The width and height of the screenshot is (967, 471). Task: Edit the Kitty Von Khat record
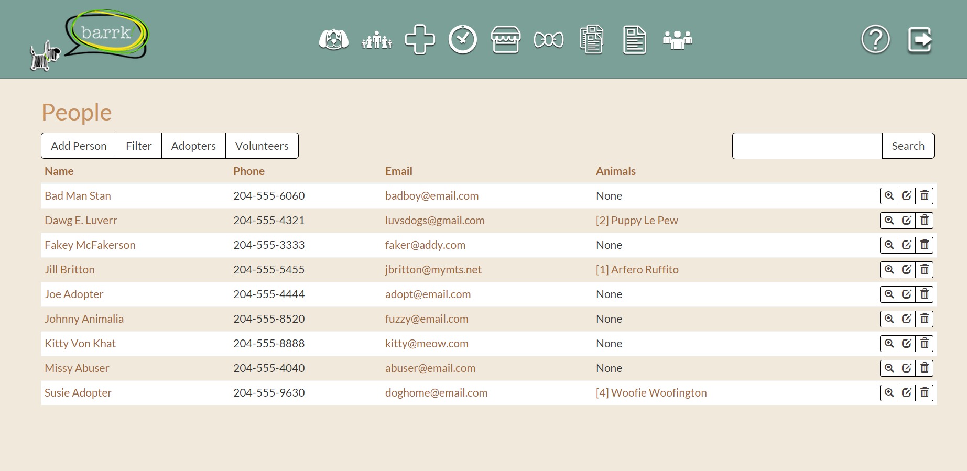point(907,344)
